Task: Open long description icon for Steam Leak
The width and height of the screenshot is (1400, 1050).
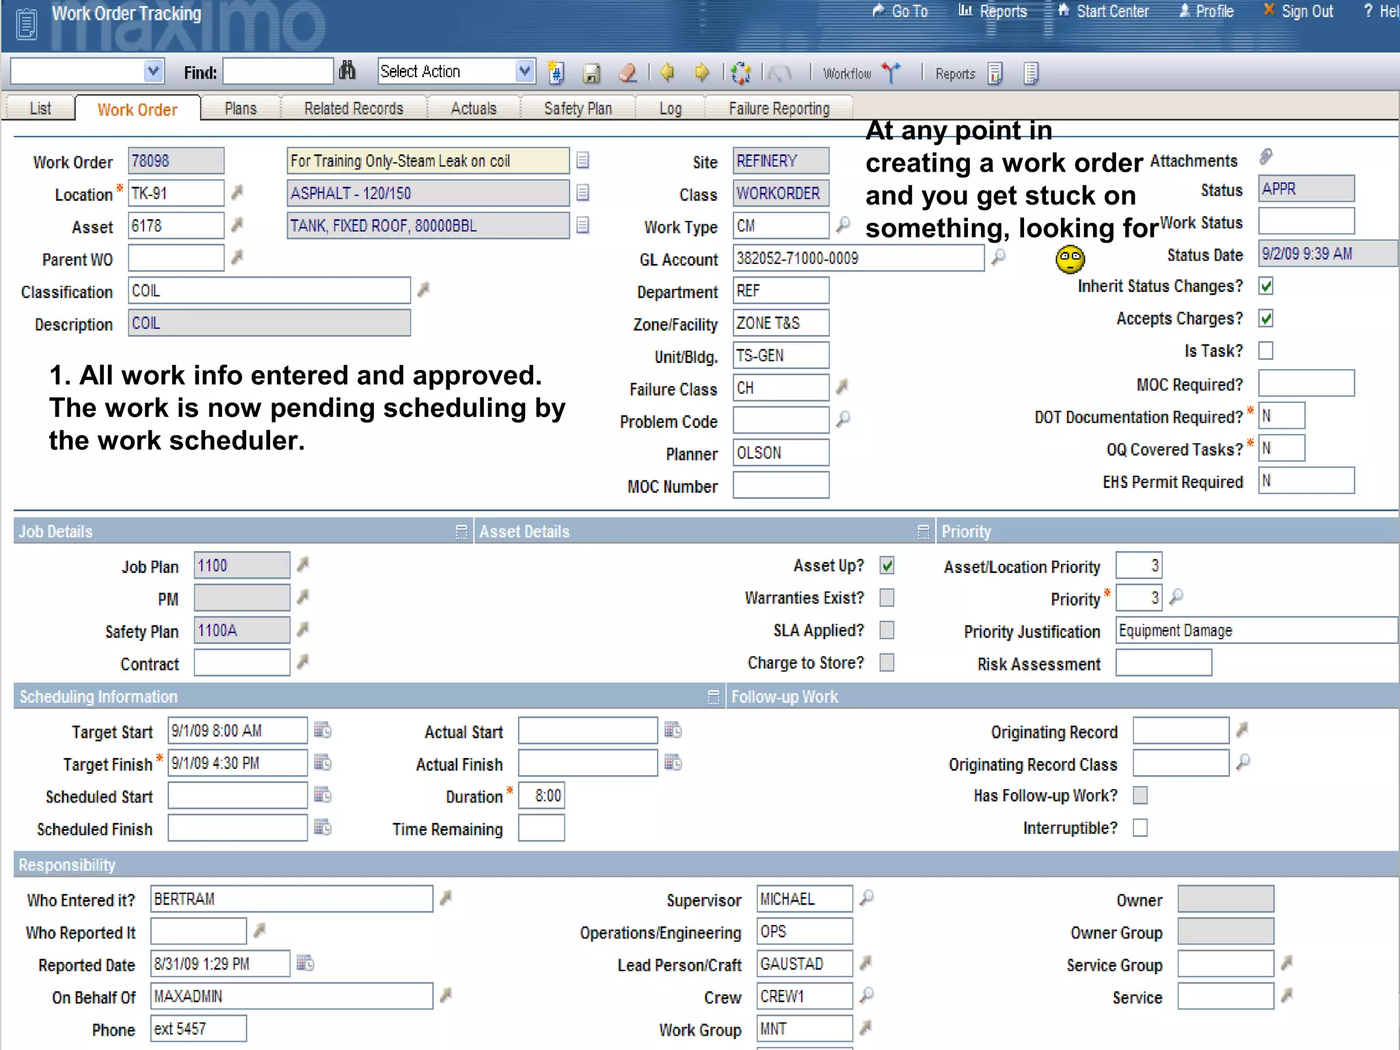Action: (582, 160)
